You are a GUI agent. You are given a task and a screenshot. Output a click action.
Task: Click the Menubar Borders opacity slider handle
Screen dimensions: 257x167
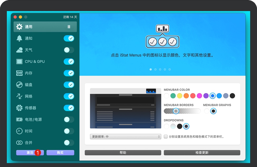[x=176, y=111]
